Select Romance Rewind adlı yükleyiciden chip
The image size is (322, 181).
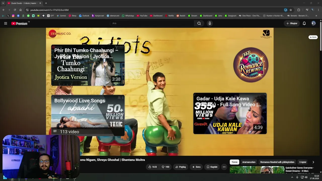[x=277, y=162]
